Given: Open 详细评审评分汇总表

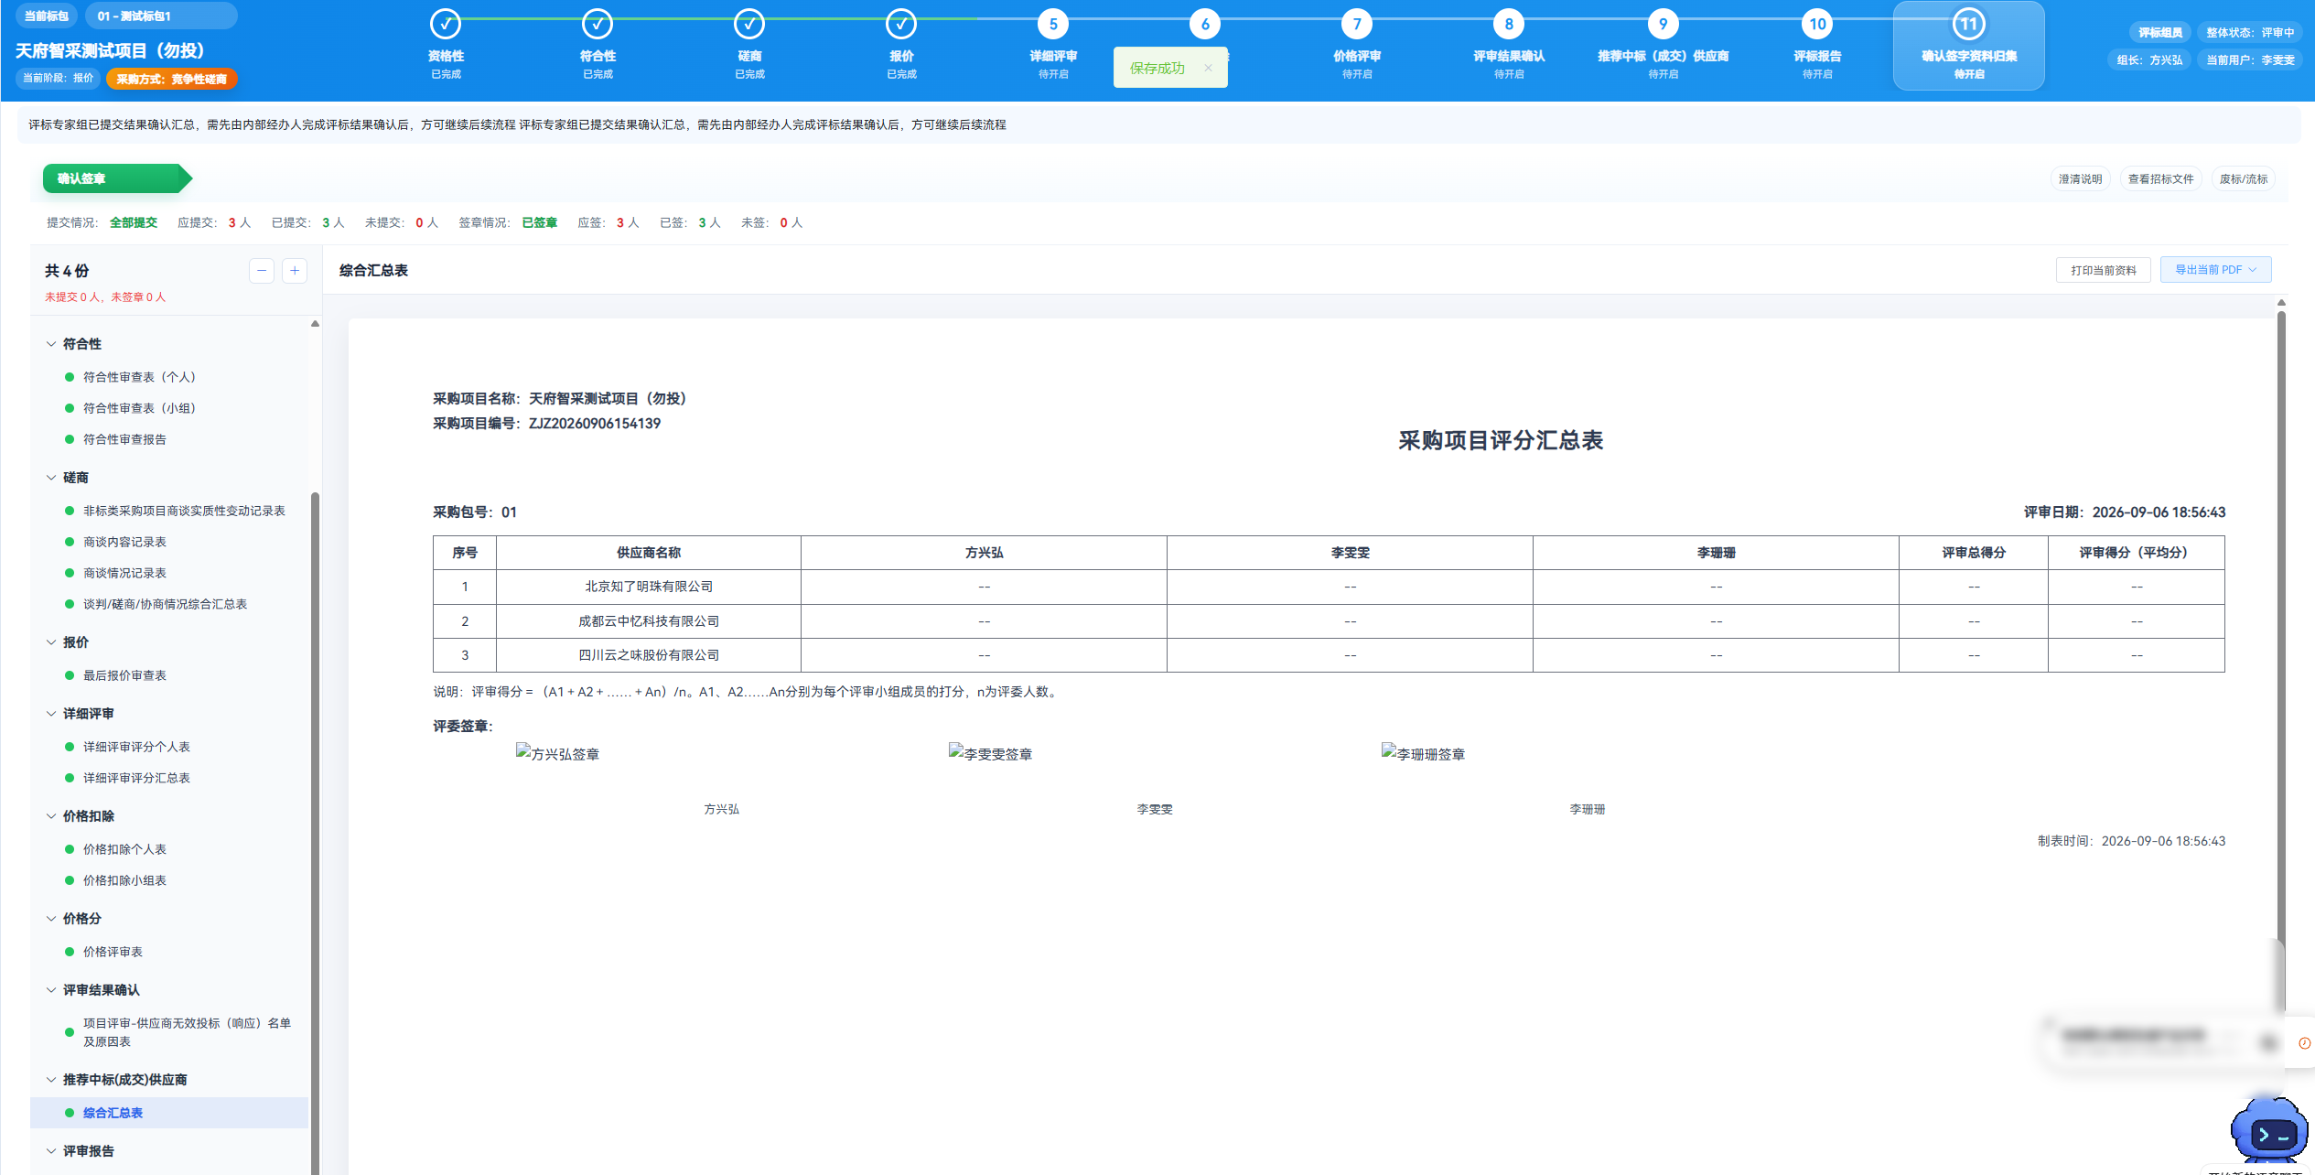Looking at the screenshot, I should (136, 778).
